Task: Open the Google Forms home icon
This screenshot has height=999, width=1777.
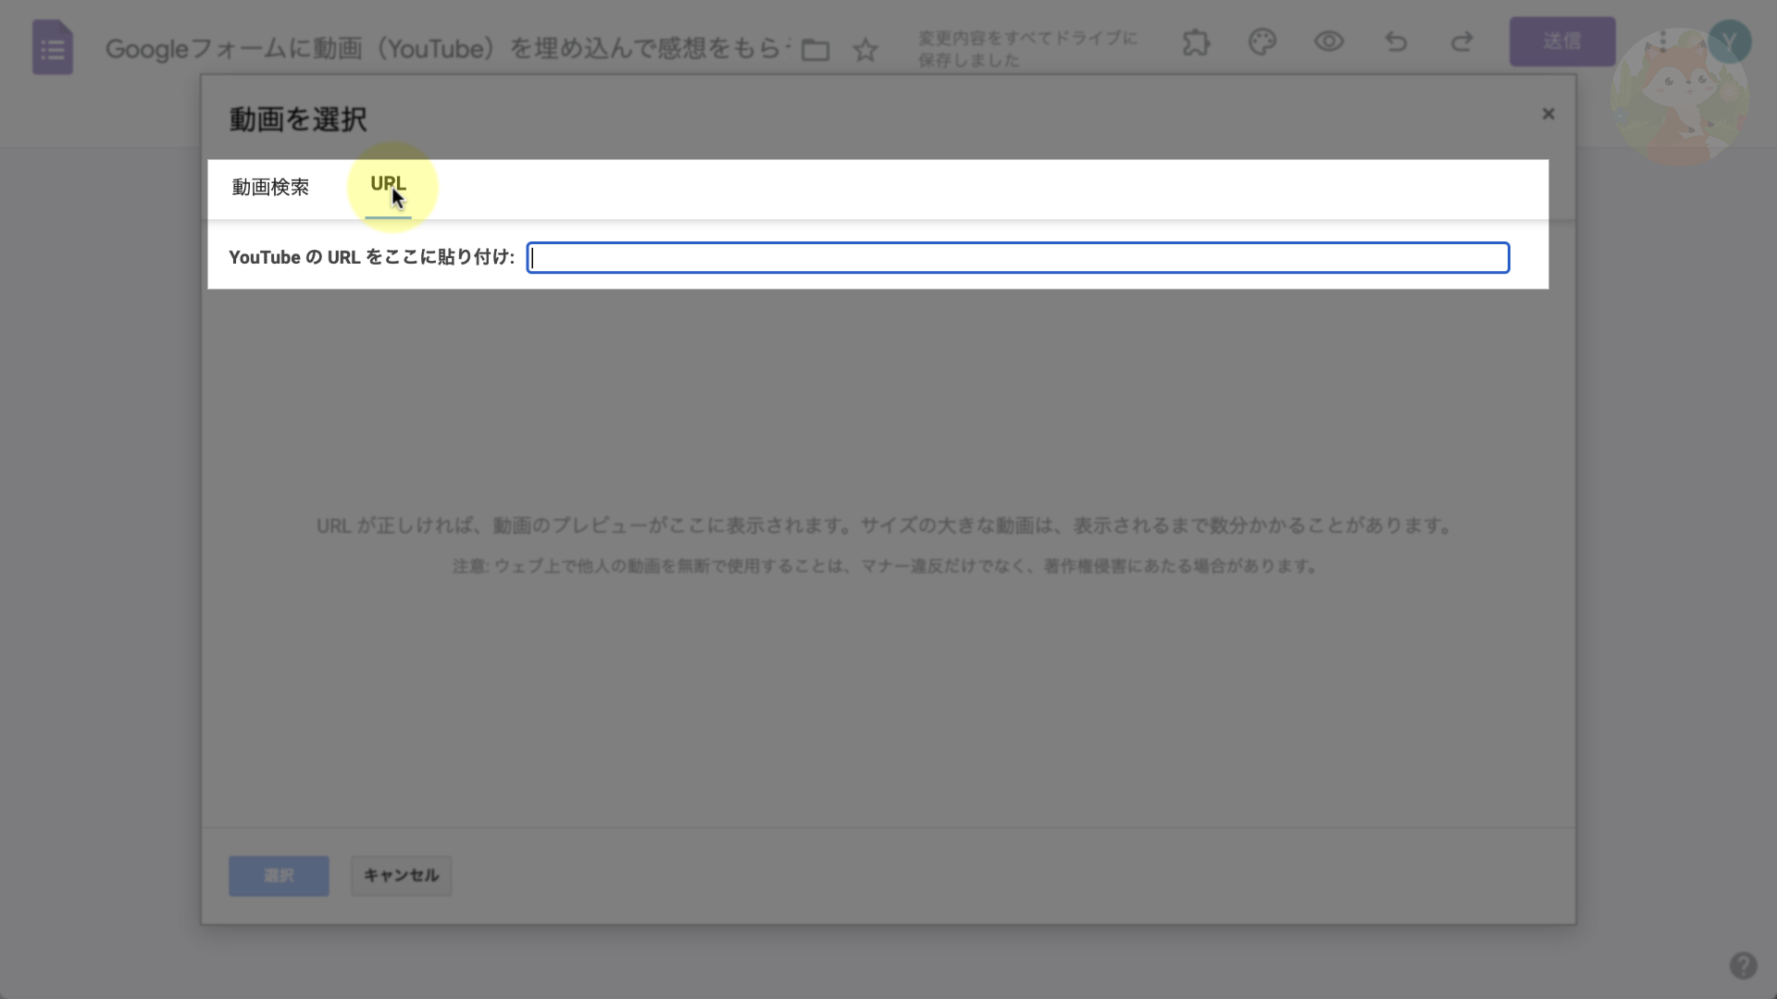Action: coord(53,47)
